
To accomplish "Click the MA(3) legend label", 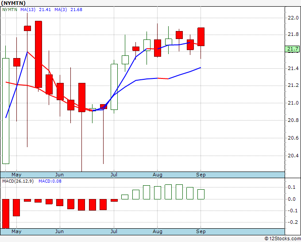I will click(x=61, y=9).
